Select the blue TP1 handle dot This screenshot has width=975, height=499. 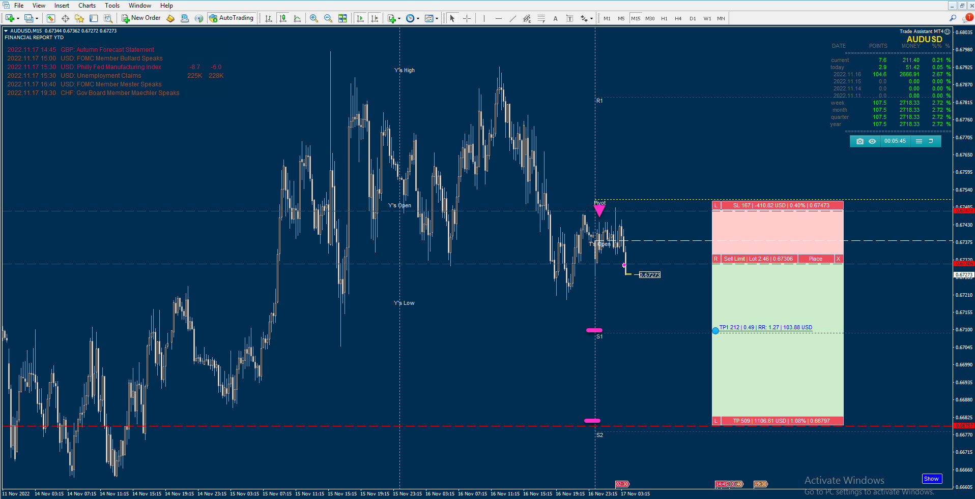pos(715,331)
